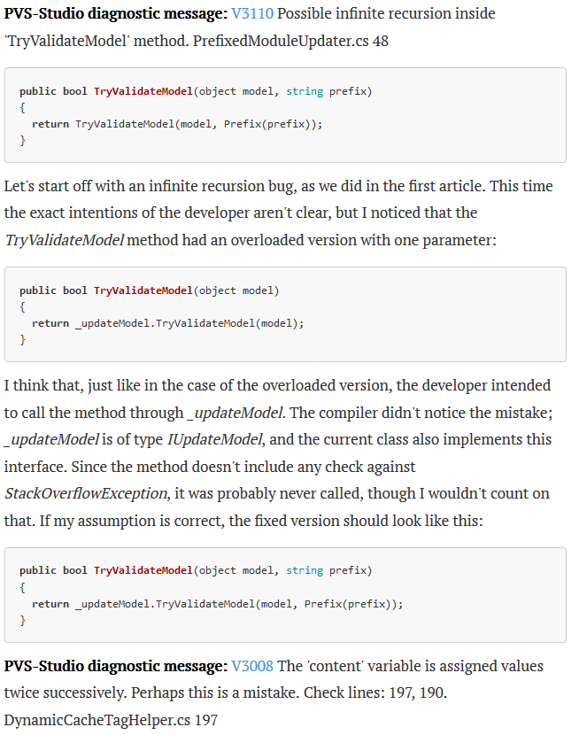Click the fixed return _updateModel line with Prefix
The width and height of the screenshot is (579, 735).
[x=218, y=604]
